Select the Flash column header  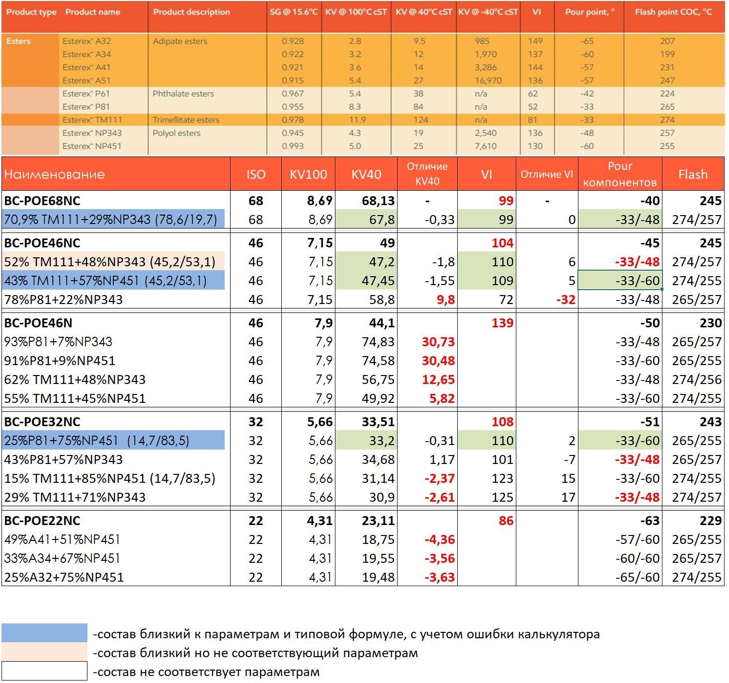[693, 174]
